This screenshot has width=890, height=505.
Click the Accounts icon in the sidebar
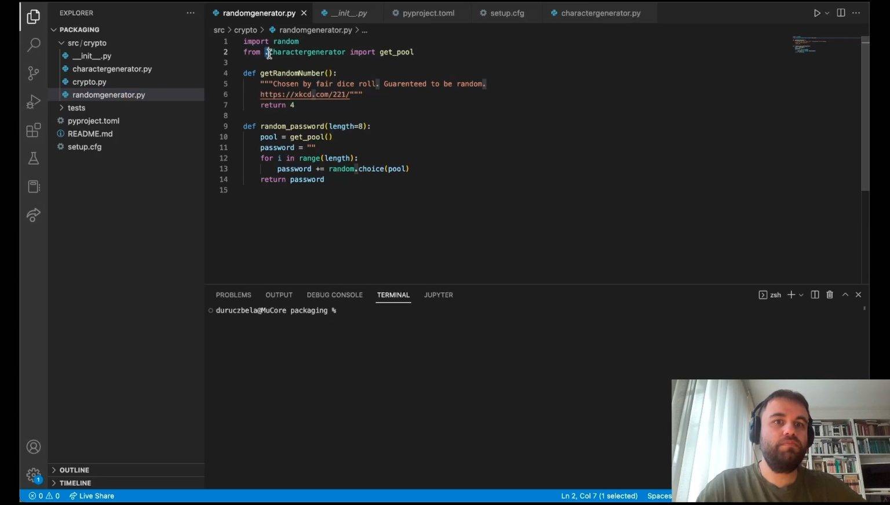click(33, 447)
